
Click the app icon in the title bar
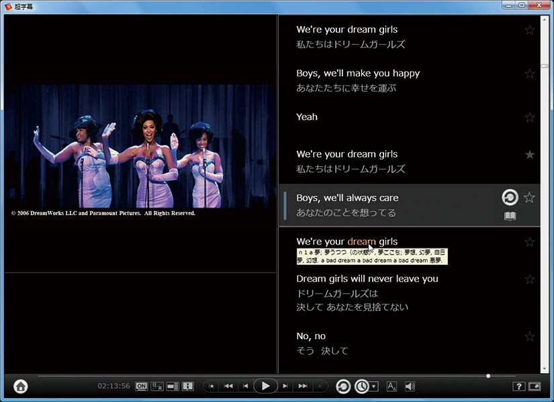coord(8,6)
